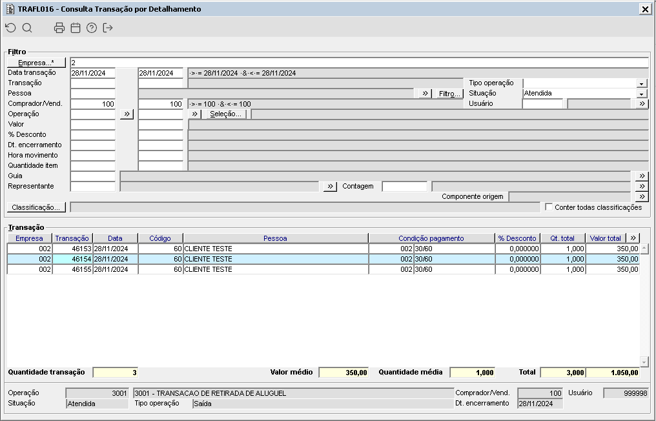Screen dimensions: 656x421
Task: Click the Seleção... button
Action: pos(226,114)
